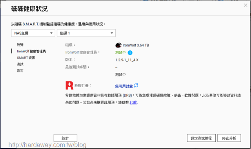Open the 磁碟 1 disk selector dropdown

[86, 33]
